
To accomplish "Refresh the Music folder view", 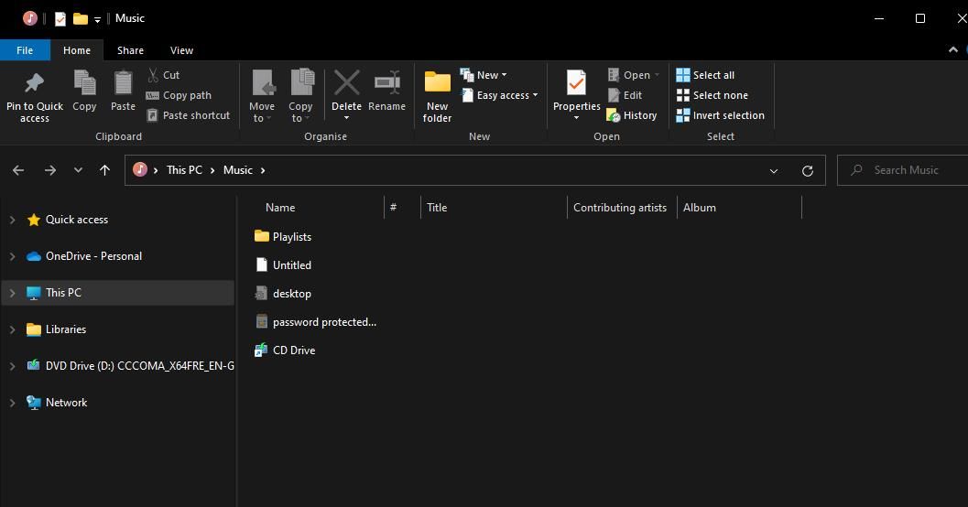I will point(807,170).
